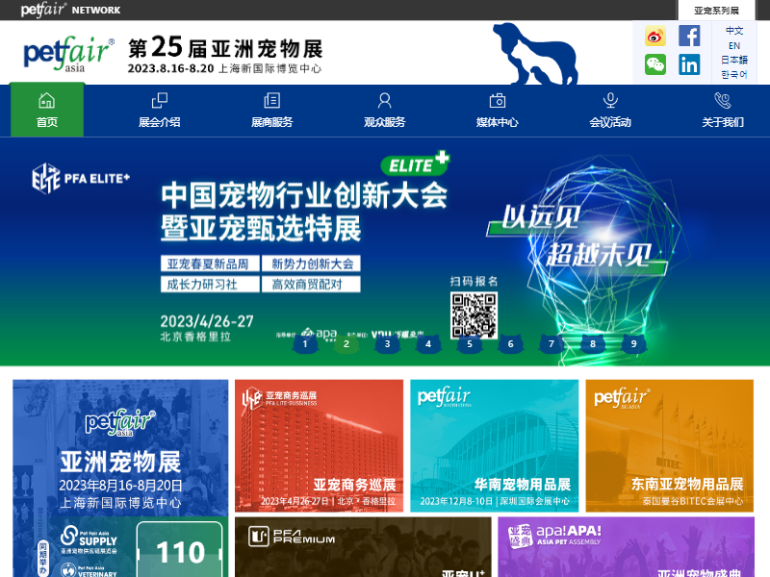Click the 高效商贸配对 label
Image resolution: width=770 pixels, height=577 pixels.
coord(311,284)
